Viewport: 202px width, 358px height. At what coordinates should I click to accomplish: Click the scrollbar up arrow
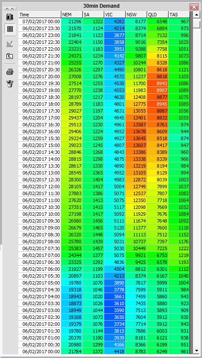coord(196,15)
